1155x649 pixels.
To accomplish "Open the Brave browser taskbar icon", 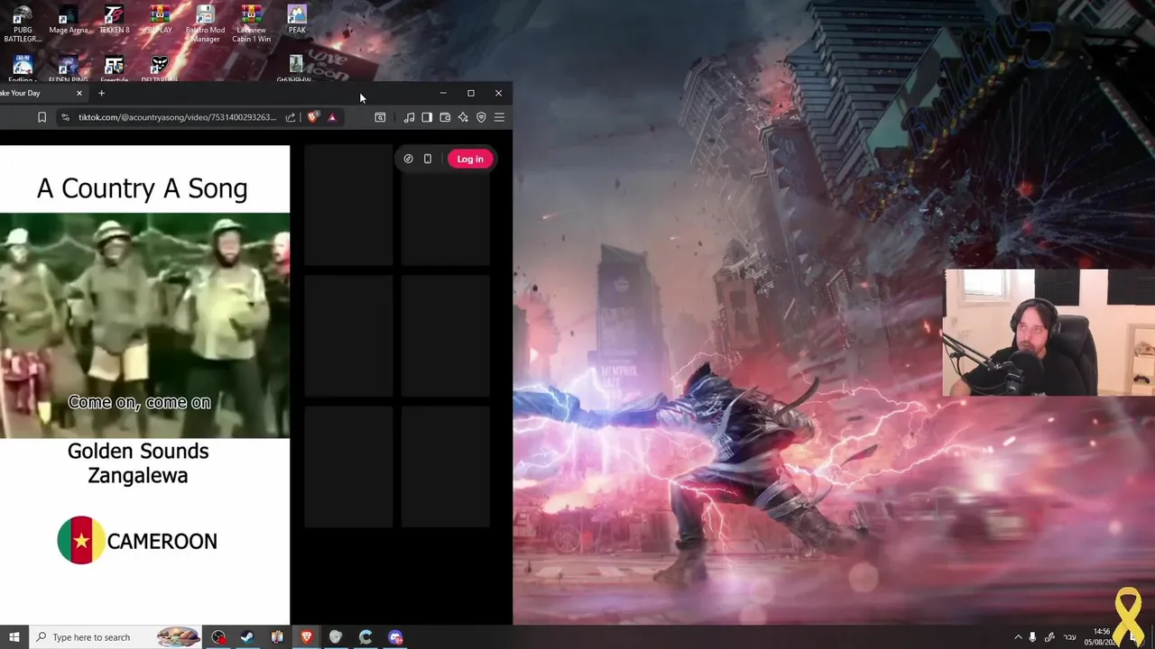I will [x=306, y=637].
